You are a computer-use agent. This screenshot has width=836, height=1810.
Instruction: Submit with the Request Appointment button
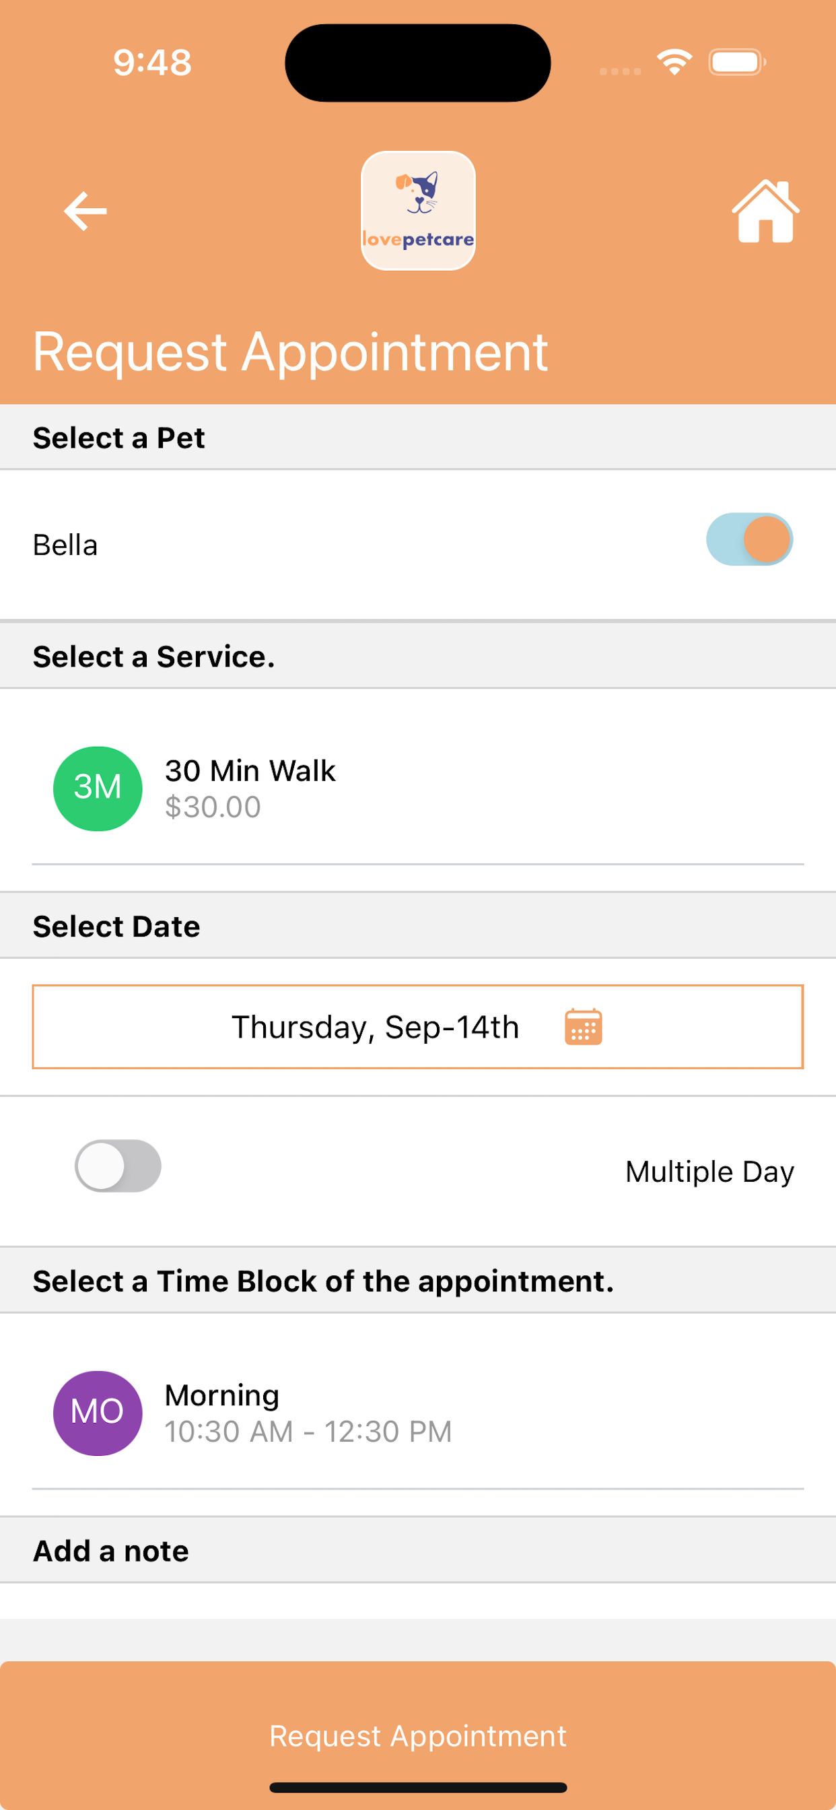pos(418,1735)
